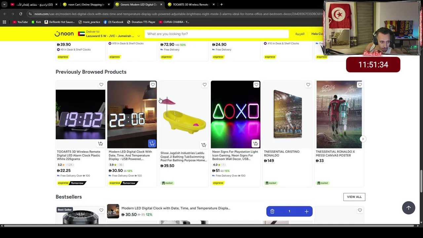This screenshot has width=423, height=238.
Task: Open Da'Bomb Hot Sauce bookmark
Action: (59, 22)
